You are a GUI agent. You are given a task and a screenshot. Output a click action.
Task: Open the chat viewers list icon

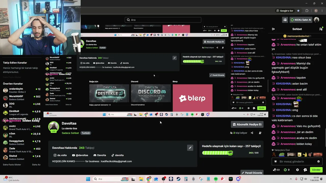pos(321,29)
